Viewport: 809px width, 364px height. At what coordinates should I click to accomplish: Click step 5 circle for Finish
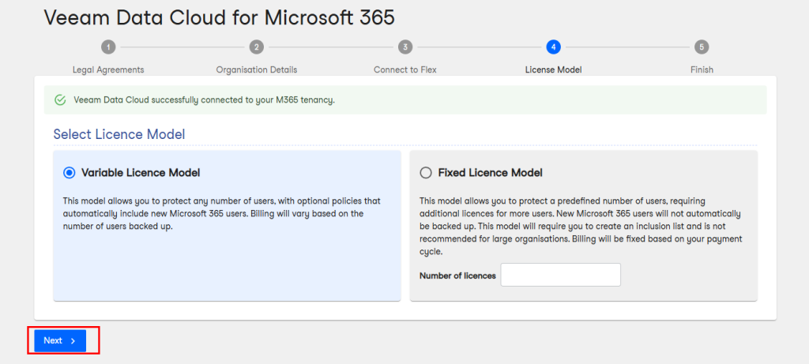click(702, 47)
